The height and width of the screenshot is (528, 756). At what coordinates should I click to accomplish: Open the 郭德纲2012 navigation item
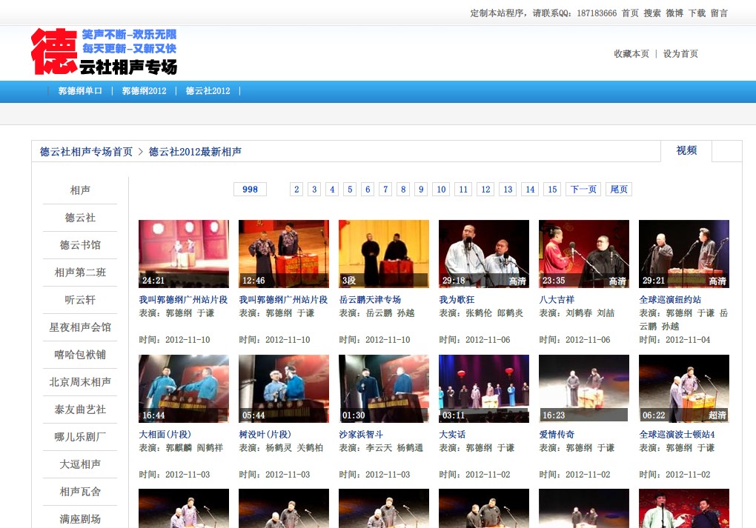[144, 91]
